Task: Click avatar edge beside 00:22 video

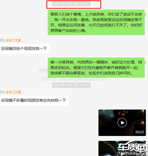Action: (x=147, y=113)
